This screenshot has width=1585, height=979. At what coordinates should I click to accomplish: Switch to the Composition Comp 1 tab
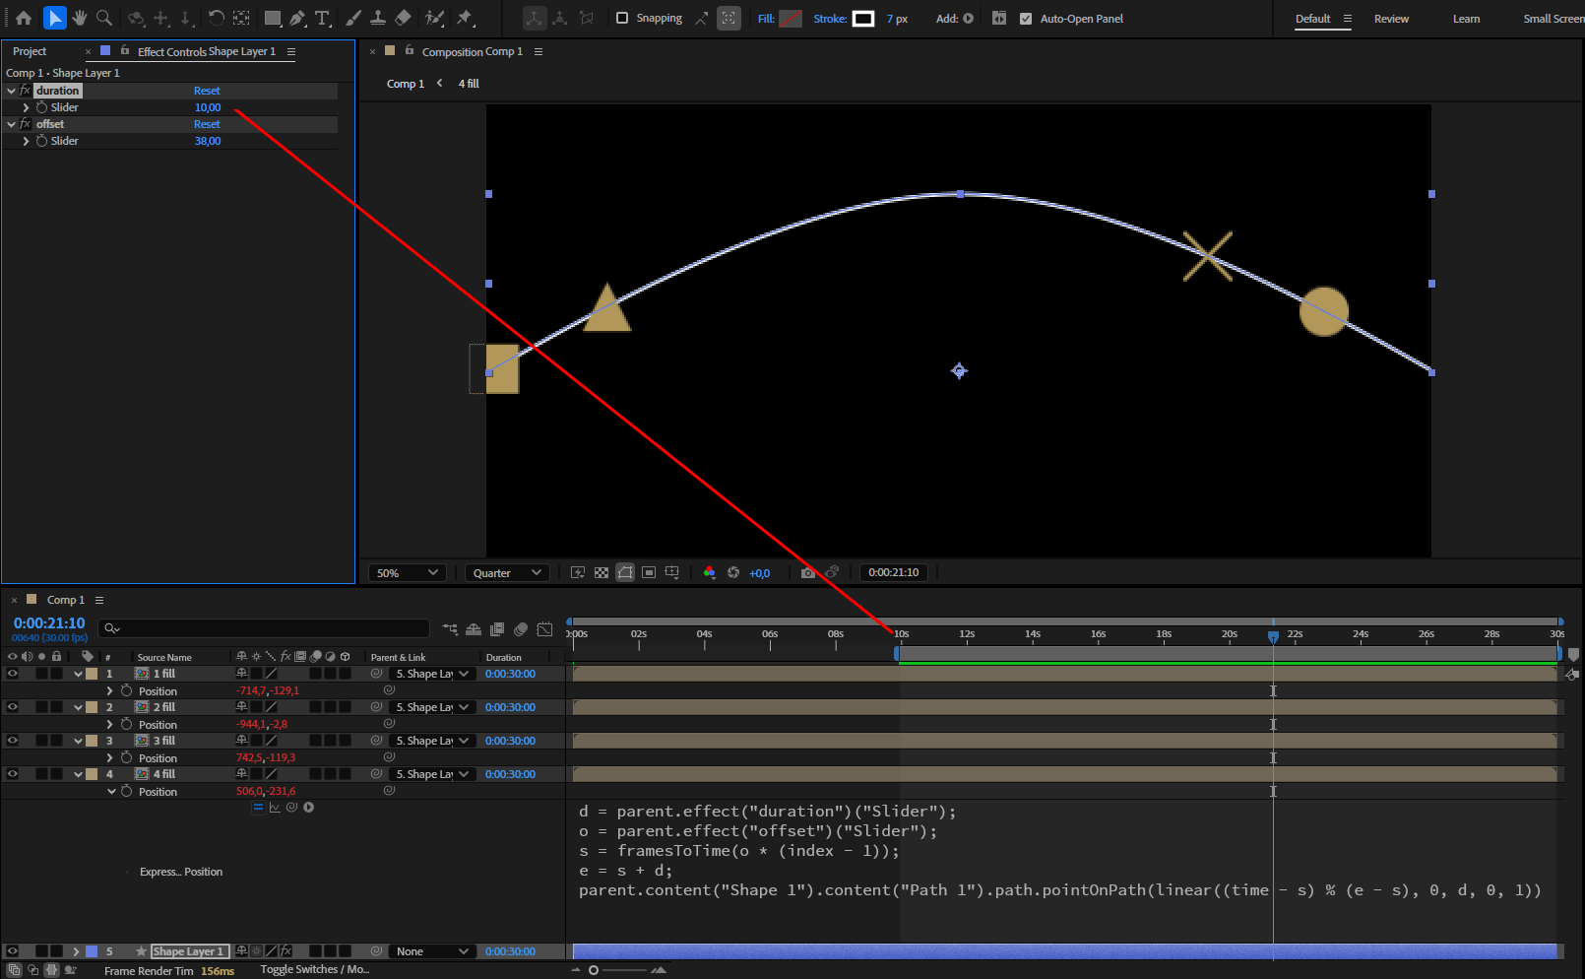pos(473,51)
